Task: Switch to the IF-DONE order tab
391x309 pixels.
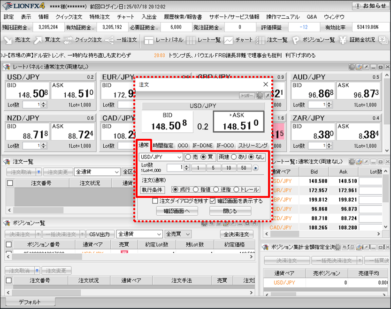Action: pyautogui.click(x=202, y=146)
